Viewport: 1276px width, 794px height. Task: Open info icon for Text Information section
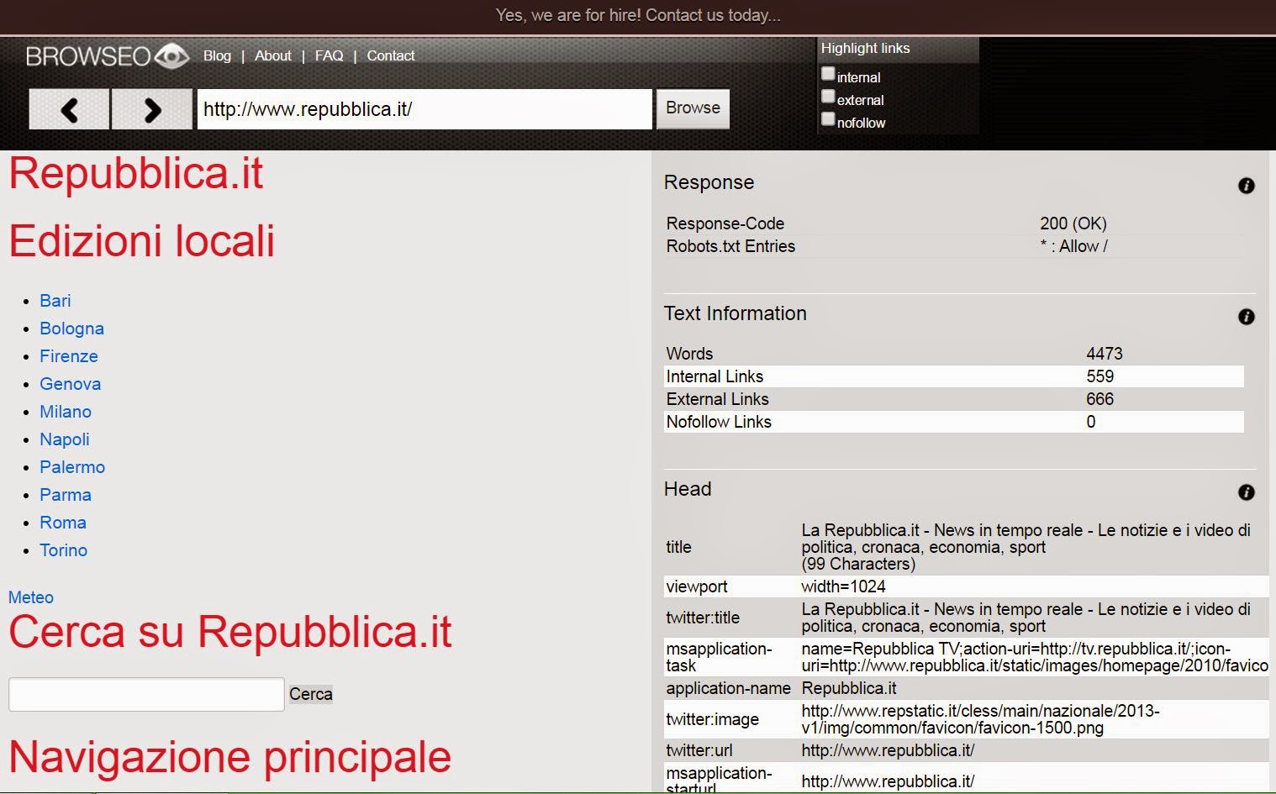pos(1247,317)
